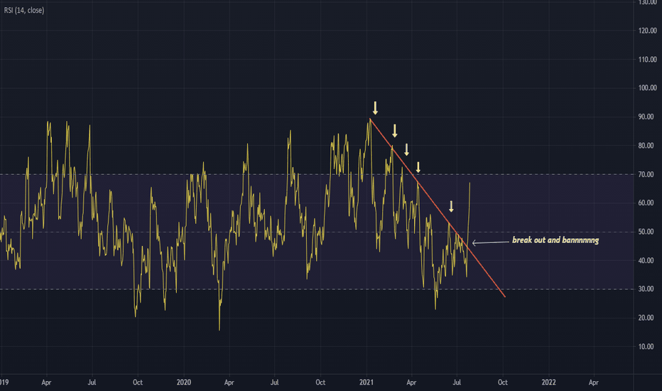Click the 110.00 price scale label
Viewport: 662px width, 391px height.
coord(647,59)
